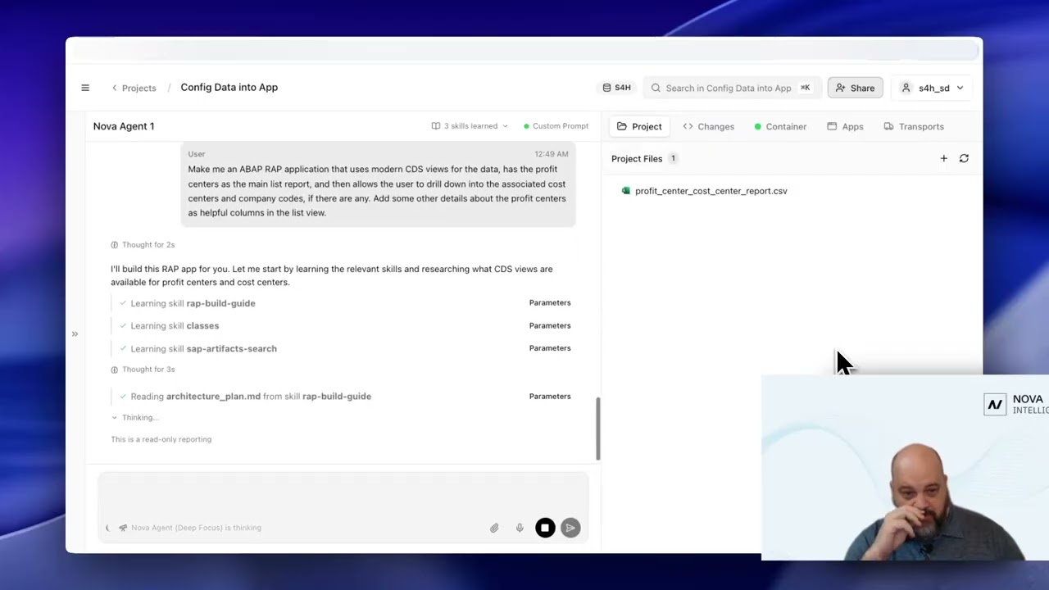
Task: Collapse the Thinking... section
Action: [134, 417]
